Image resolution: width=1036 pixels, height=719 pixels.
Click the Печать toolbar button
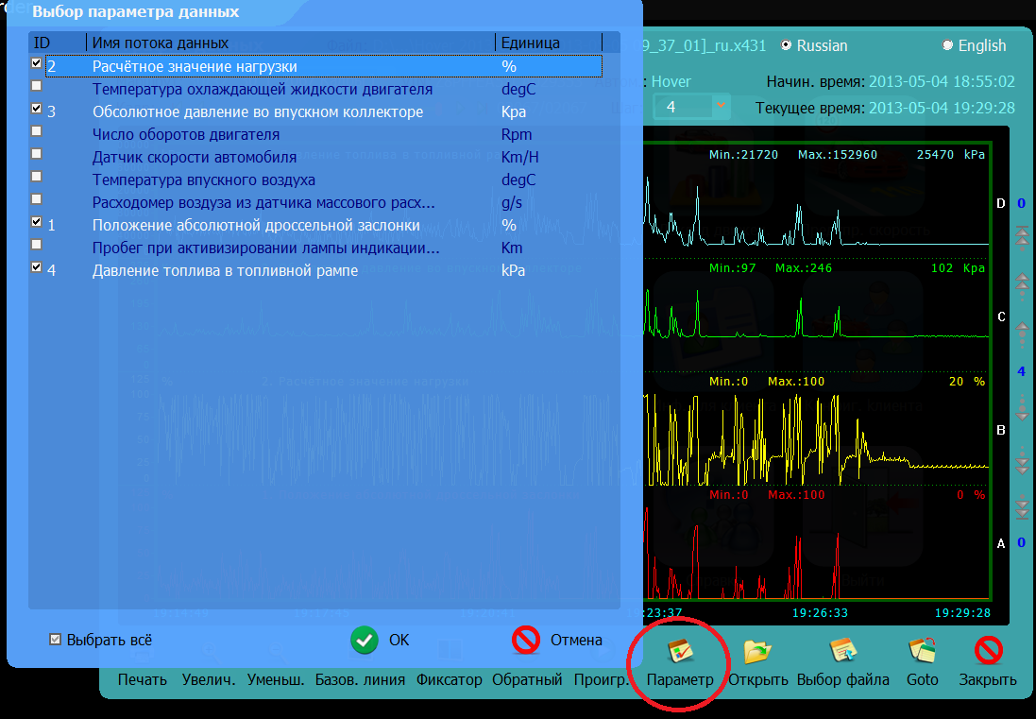(142, 679)
